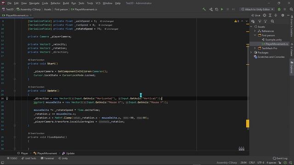Click the Assembly-CSharp breadcrumb in the navigation bar
294x165 pixels.
tap(28, 9)
